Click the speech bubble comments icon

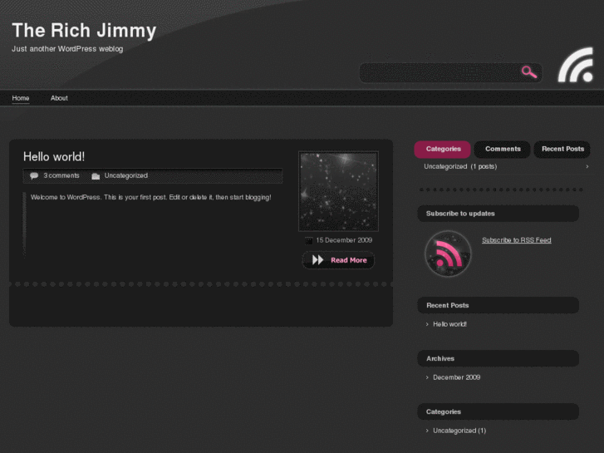point(34,176)
